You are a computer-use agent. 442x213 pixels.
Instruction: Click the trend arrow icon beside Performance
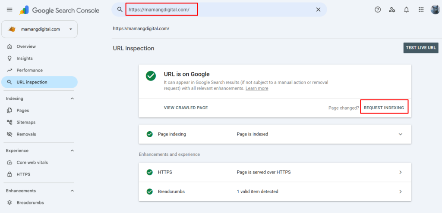pos(9,70)
